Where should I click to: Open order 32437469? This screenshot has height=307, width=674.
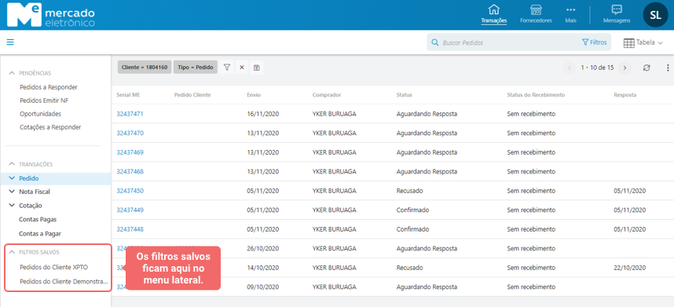130,152
